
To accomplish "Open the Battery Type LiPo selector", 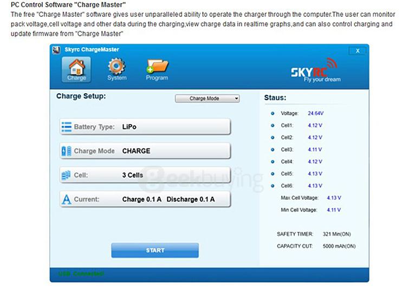I will (x=145, y=127).
